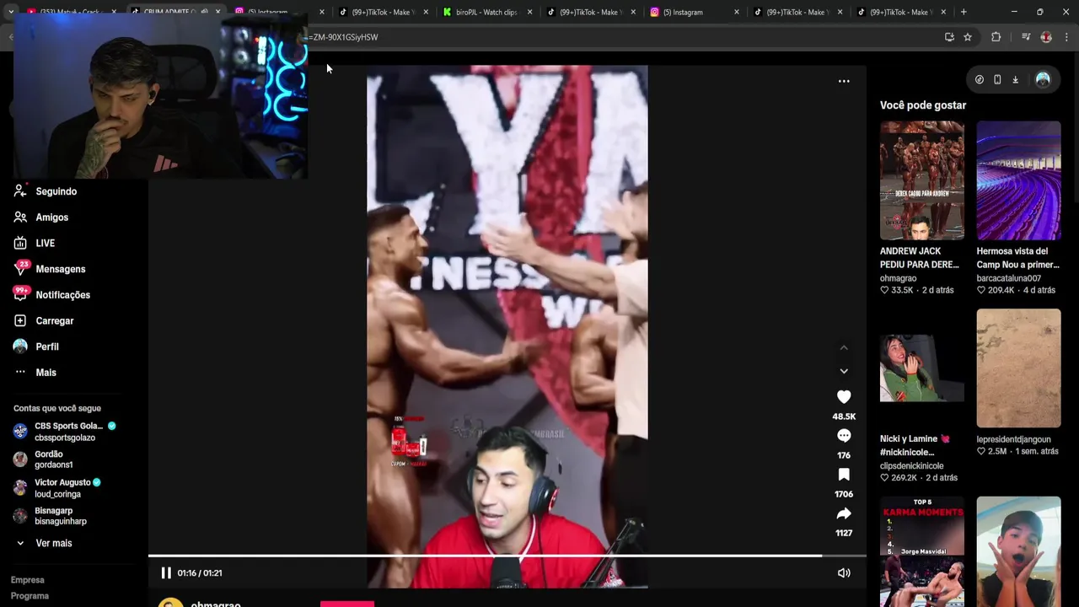Open the sandy lepresidentdjangoun video thumbnail
The height and width of the screenshot is (607, 1079).
click(1018, 368)
